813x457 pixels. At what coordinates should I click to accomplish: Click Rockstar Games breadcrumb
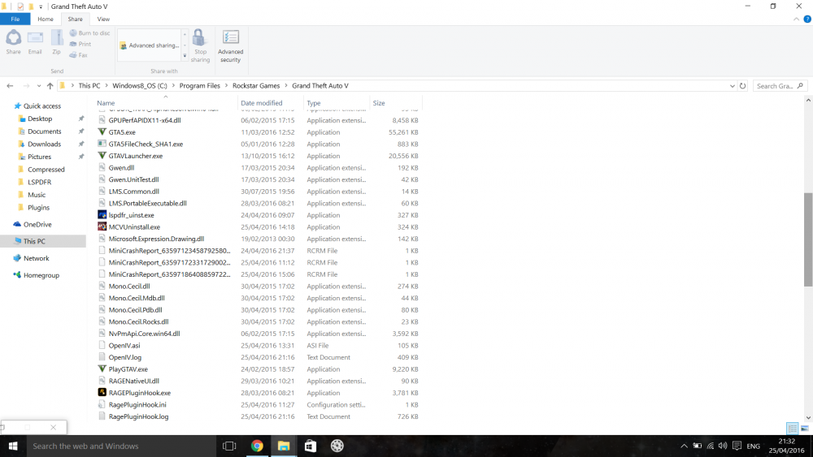click(256, 86)
